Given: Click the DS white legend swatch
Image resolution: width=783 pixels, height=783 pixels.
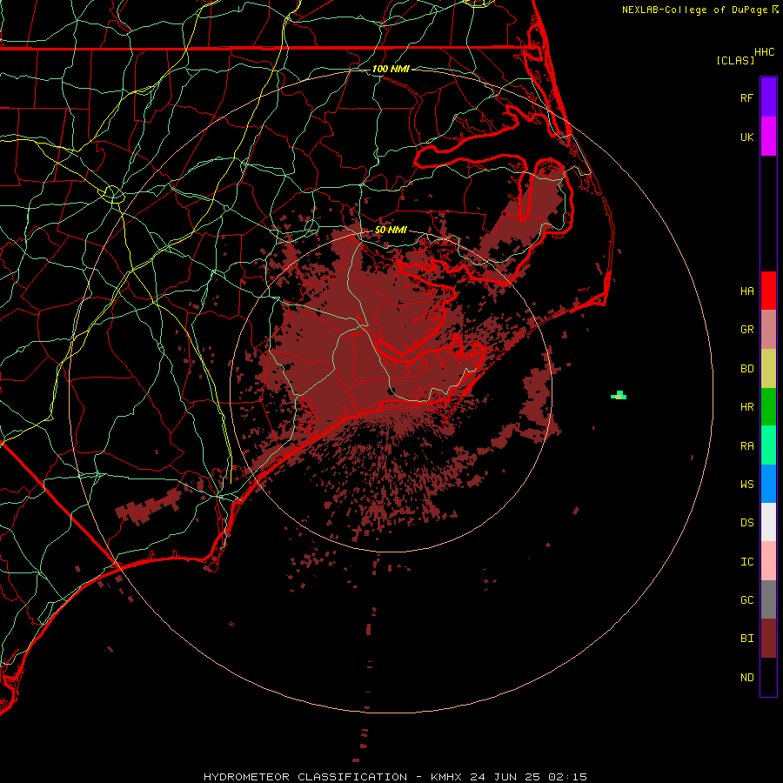Looking at the screenshot, I should (x=768, y=522).
